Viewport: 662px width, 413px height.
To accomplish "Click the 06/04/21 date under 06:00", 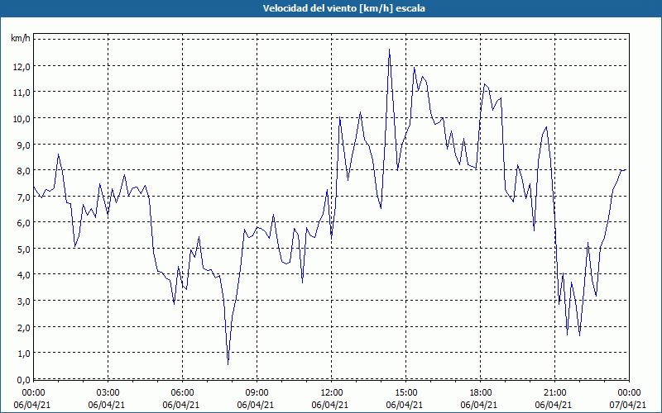I will pos(180,405).
